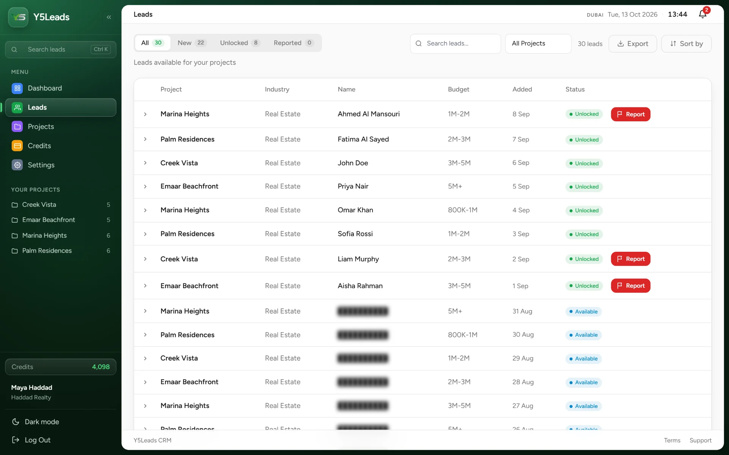Click the Leads people icon in menu
This screenshot has height=455, width=729.
[x=17, y=107]
